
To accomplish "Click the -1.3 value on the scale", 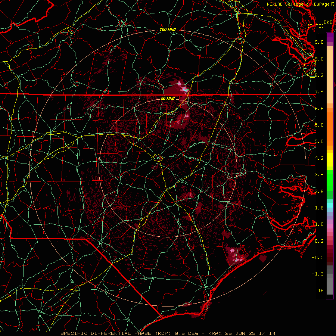I will tap(318, 274).
